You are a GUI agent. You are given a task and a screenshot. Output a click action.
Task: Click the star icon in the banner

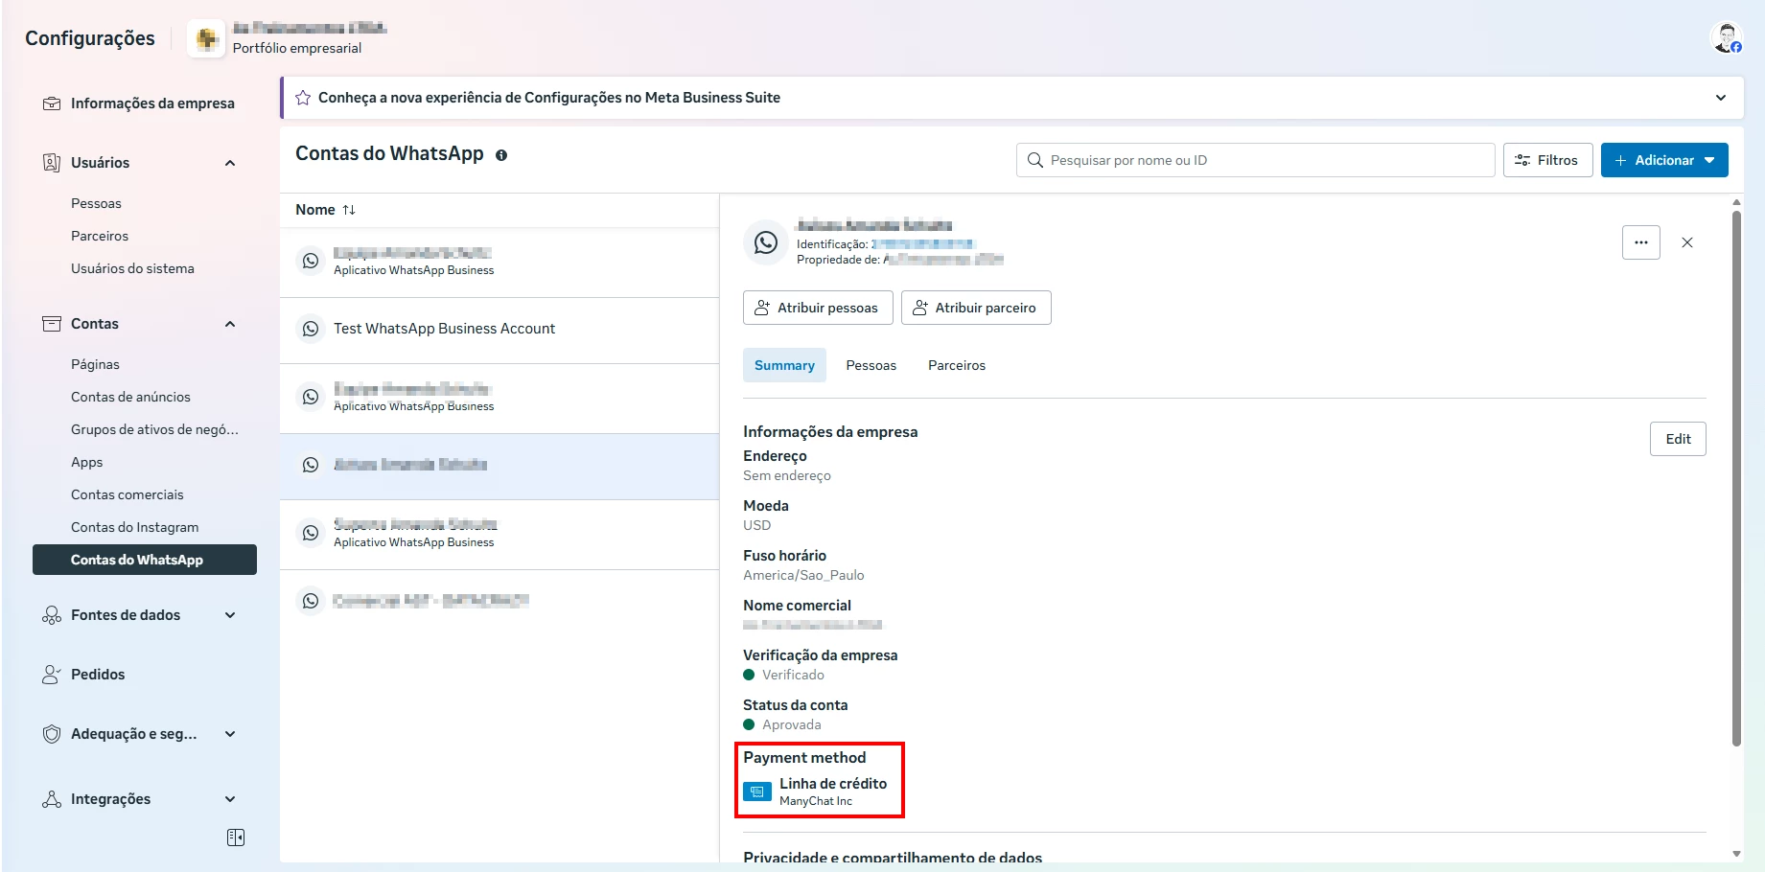[x=303, y=98]
